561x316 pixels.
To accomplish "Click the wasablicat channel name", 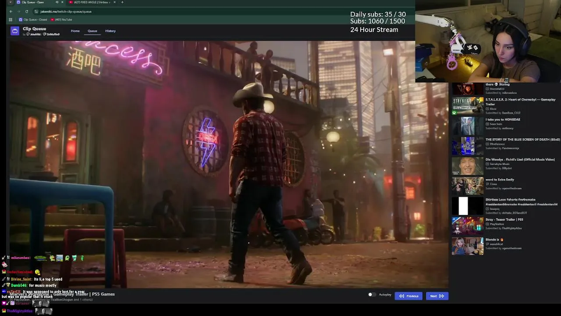I will pos(496,244).
